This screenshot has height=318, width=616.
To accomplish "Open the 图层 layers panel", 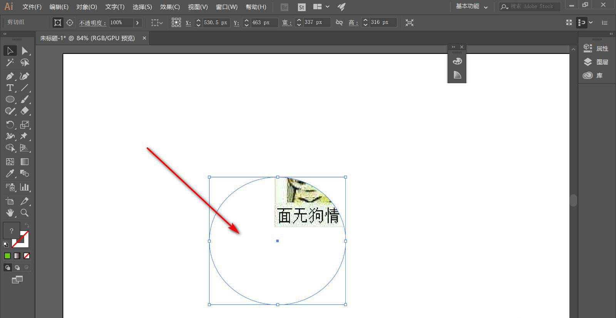I will 596,62.
